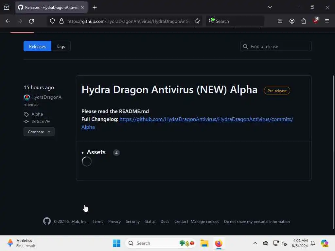Open the Docs footer link
This screenshot has width=335, height=251.
point(165,222)
